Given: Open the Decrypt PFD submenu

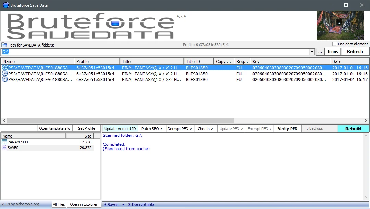Looking at the screenshot, I should (180, 128).
